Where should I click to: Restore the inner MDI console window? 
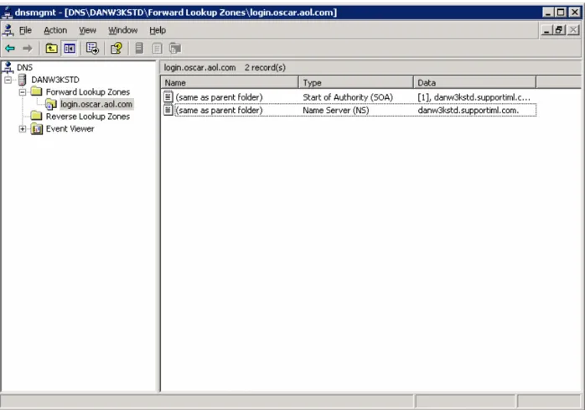click(x=559, y=30)
